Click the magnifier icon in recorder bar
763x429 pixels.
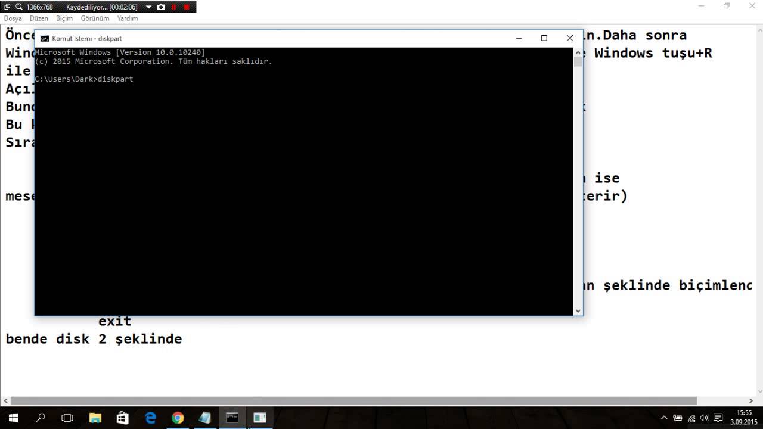coord(19,7)
